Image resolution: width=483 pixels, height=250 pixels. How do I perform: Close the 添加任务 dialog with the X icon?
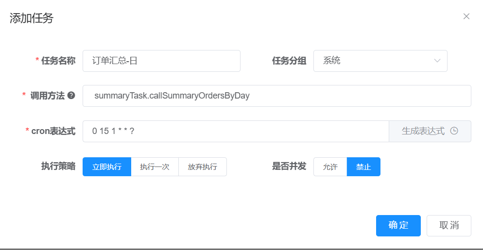tap(466, 17)
